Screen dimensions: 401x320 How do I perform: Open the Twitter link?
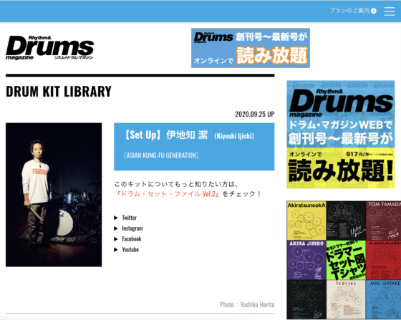(x=129, y=218)
